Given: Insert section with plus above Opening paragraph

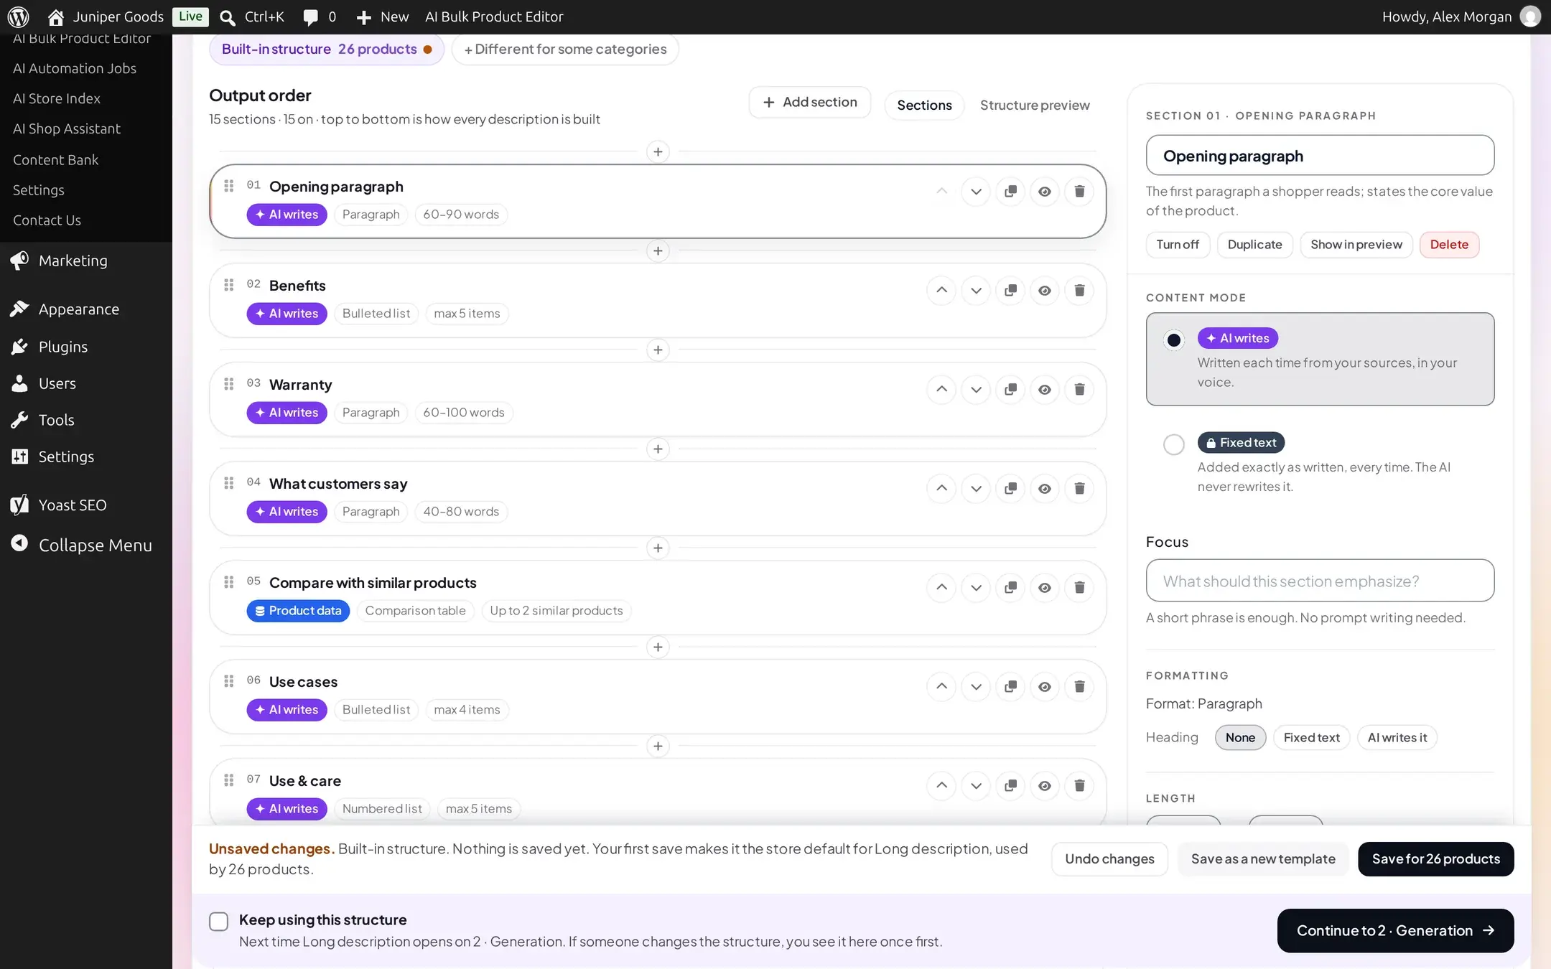Looking at the screenshot, I should click(658, 152).
